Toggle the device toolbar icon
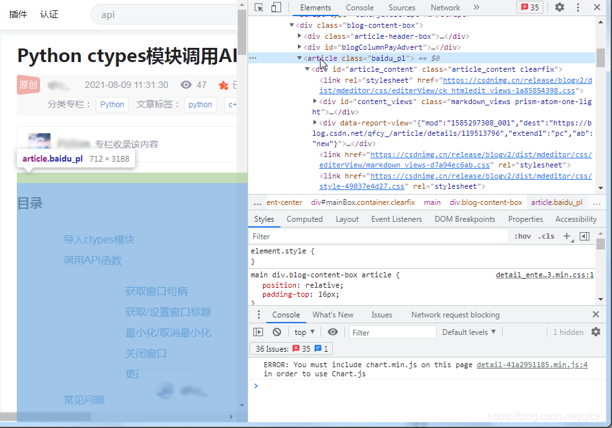The height and width of the screenshot is (428, 612). (276, 7)
